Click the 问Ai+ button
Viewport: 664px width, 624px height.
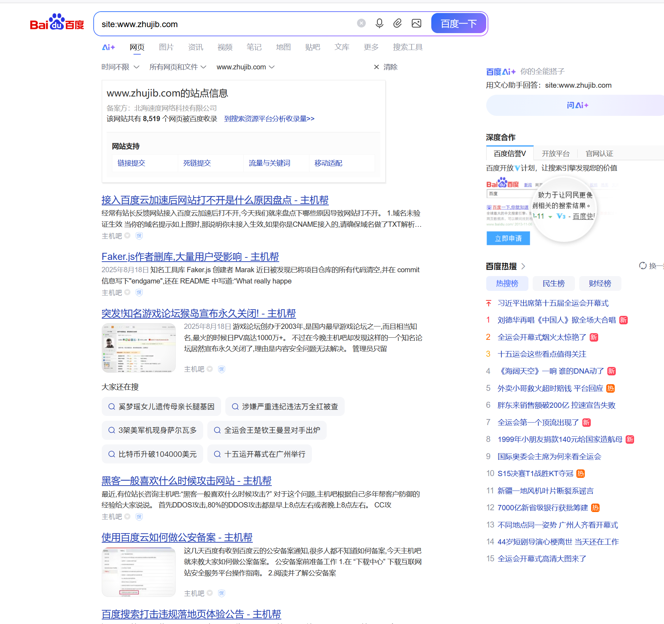tap(577, 105)
